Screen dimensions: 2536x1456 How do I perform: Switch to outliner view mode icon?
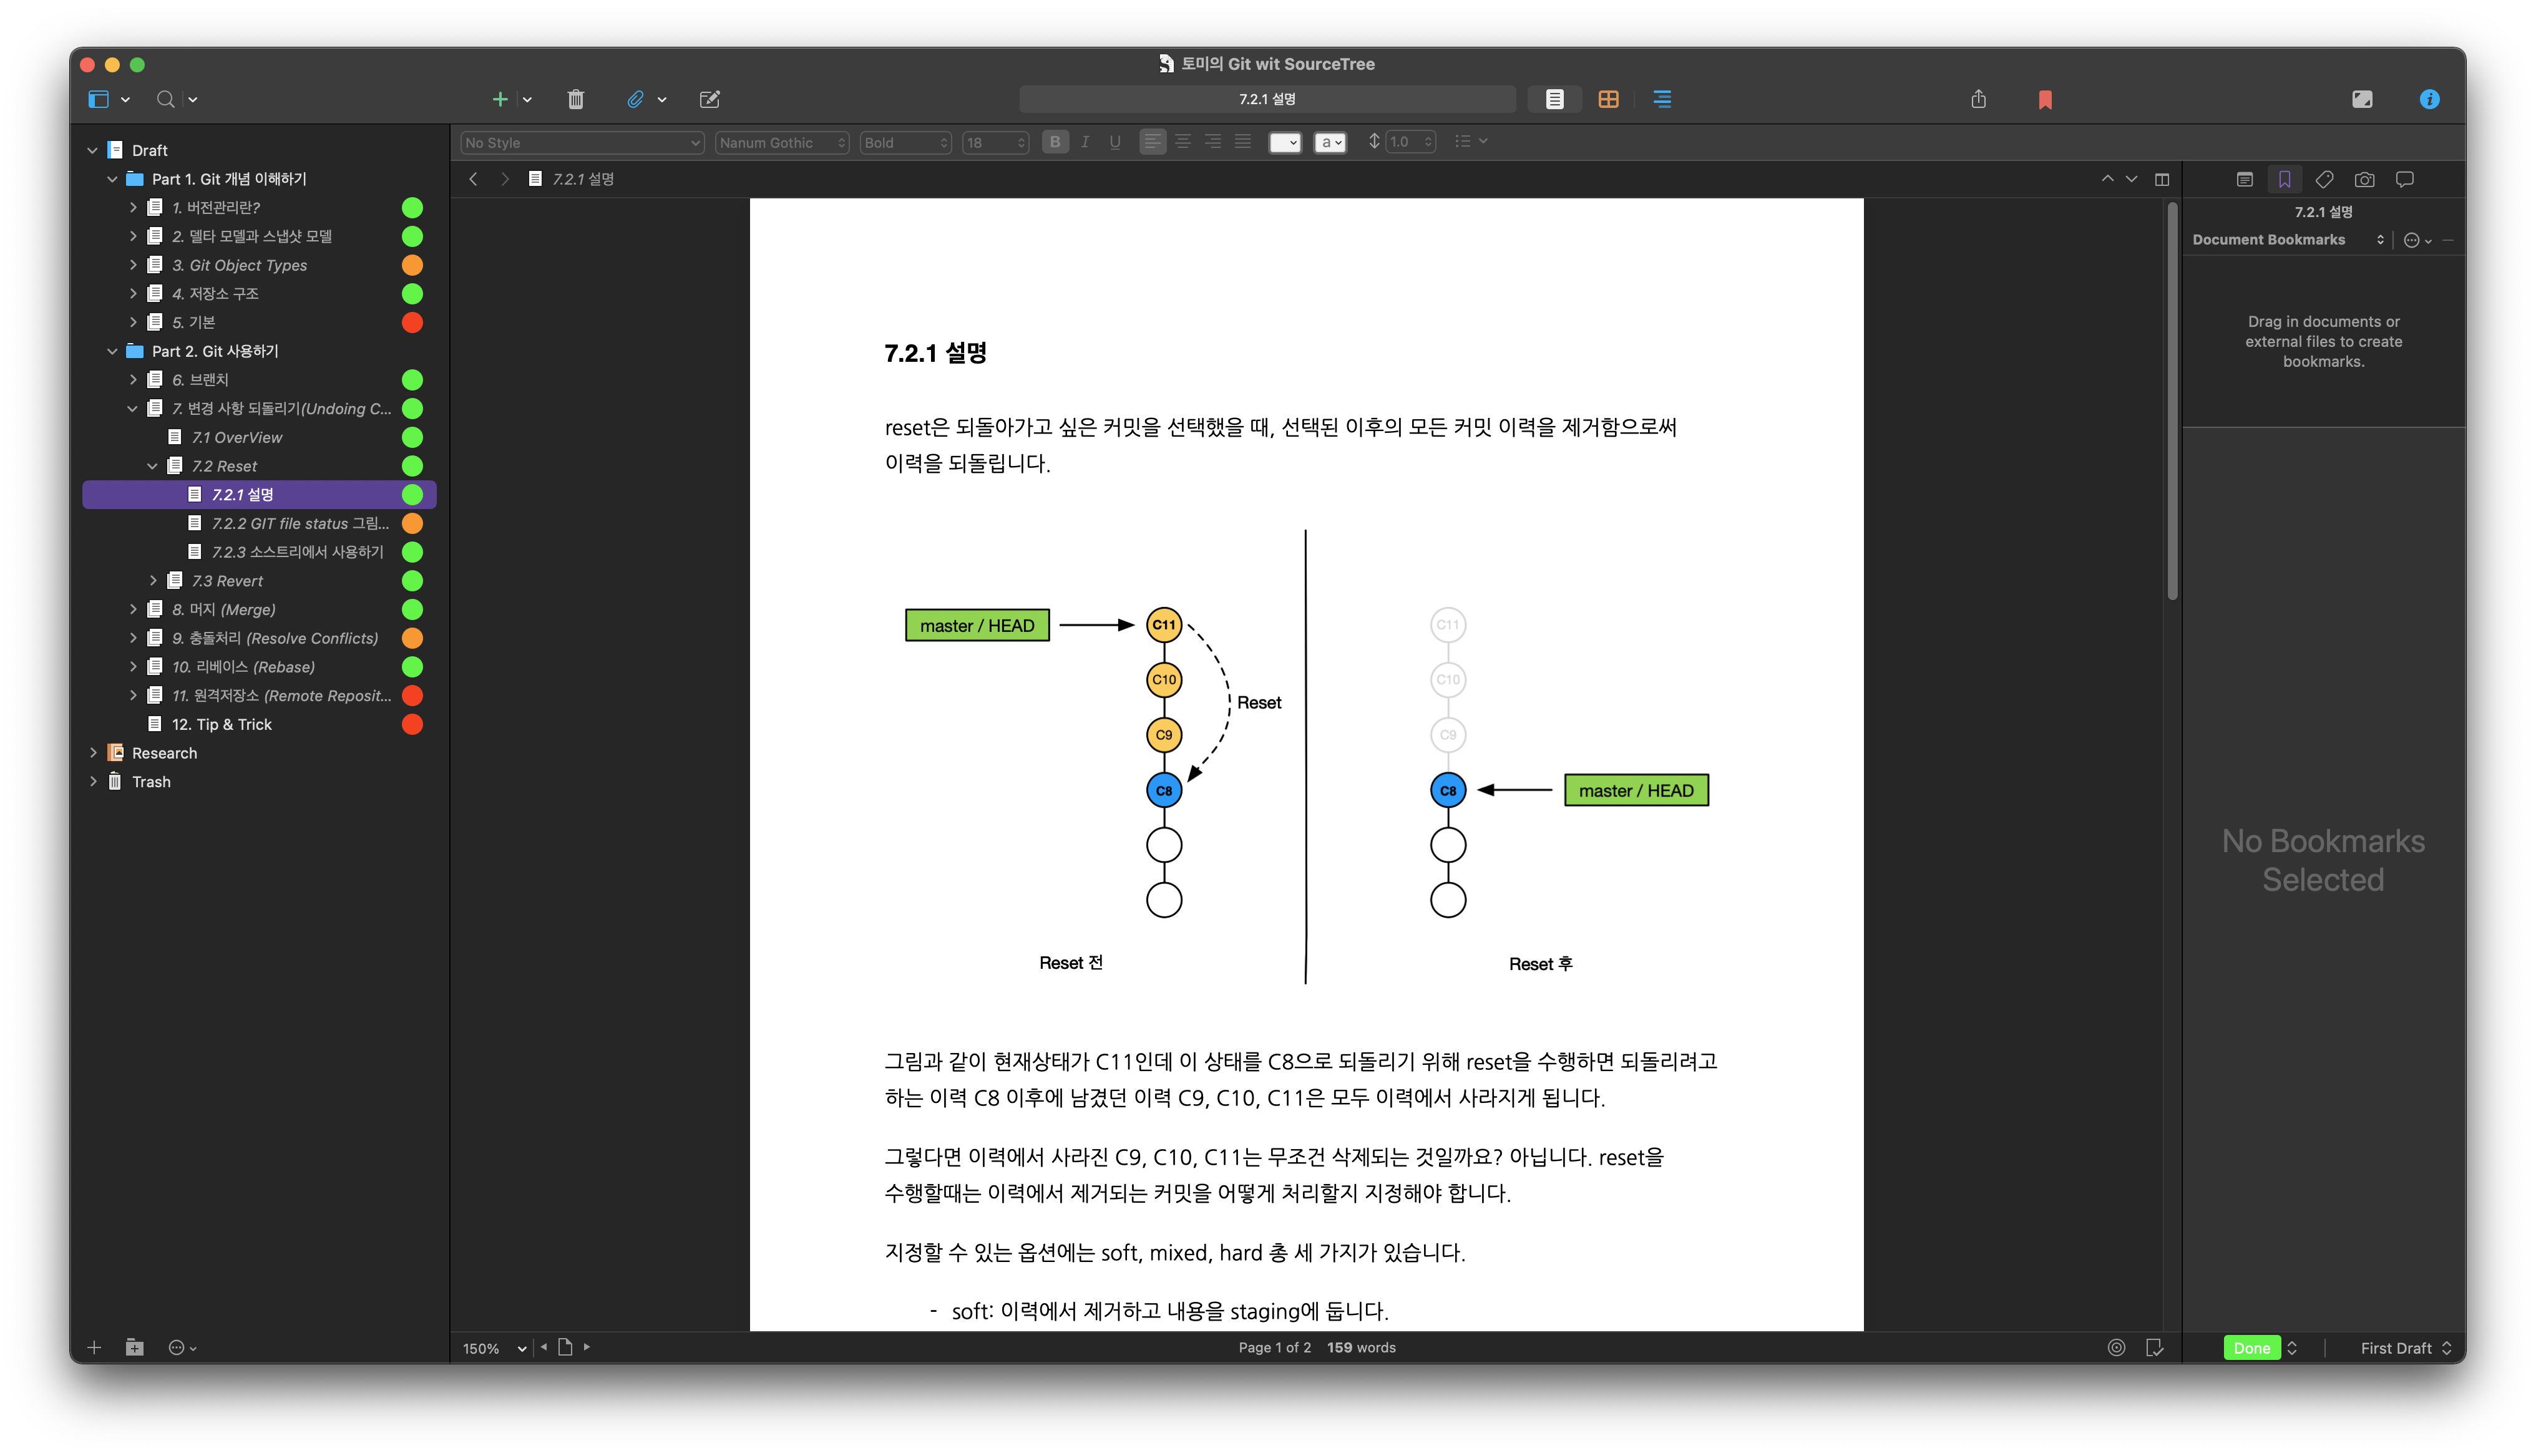1662,99
